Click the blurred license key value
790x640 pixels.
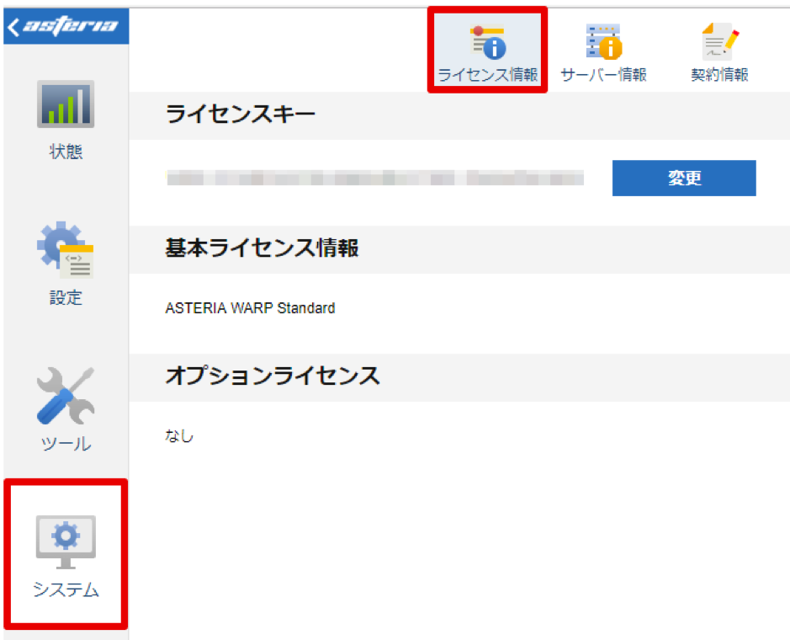pyautogui.click(x=375, y=178)
